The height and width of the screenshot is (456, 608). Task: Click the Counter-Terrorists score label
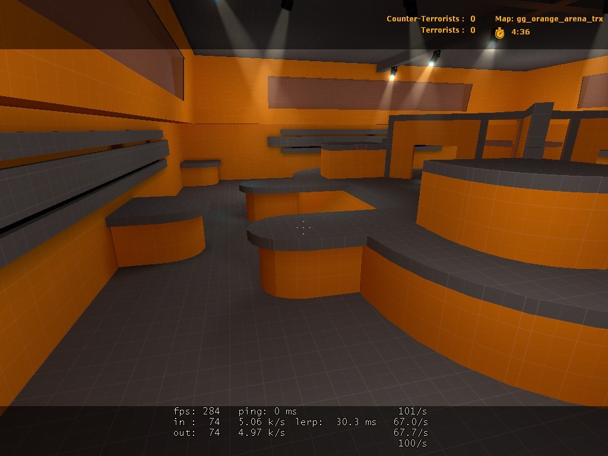[425, 18]
